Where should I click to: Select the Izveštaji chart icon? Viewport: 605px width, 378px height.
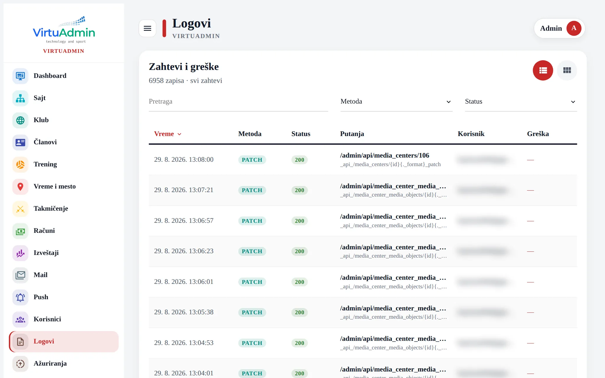coord(20,253)
